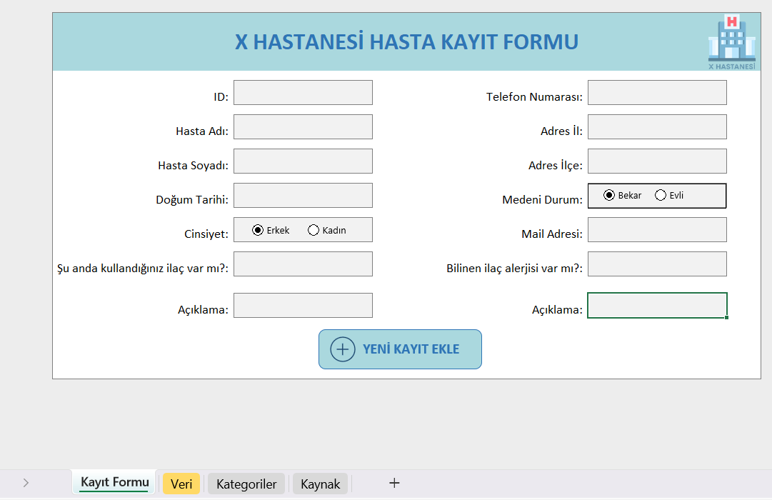Switch to the Kategoriler sheet tab

246,484
